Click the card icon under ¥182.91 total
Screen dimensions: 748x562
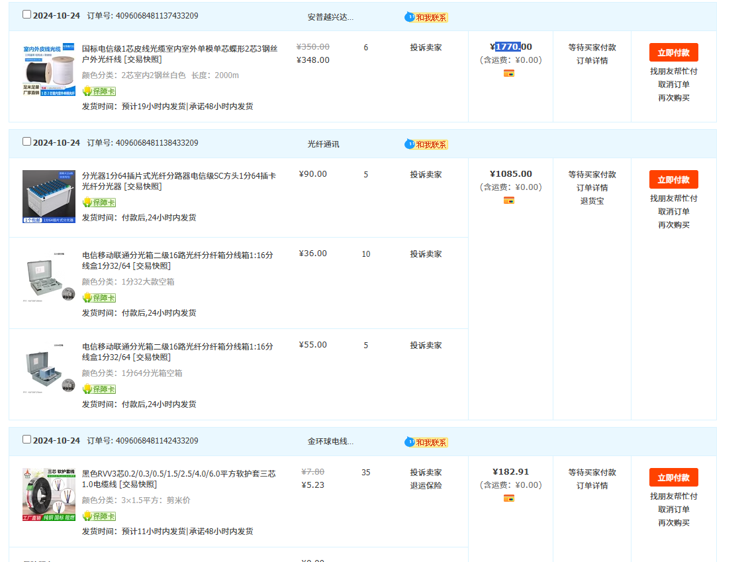pos(509,498)
